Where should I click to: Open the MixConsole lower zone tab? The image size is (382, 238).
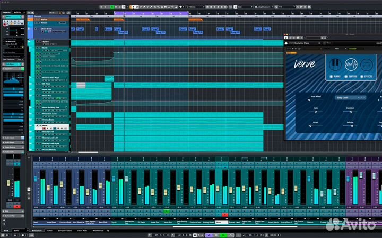(37, 231)
